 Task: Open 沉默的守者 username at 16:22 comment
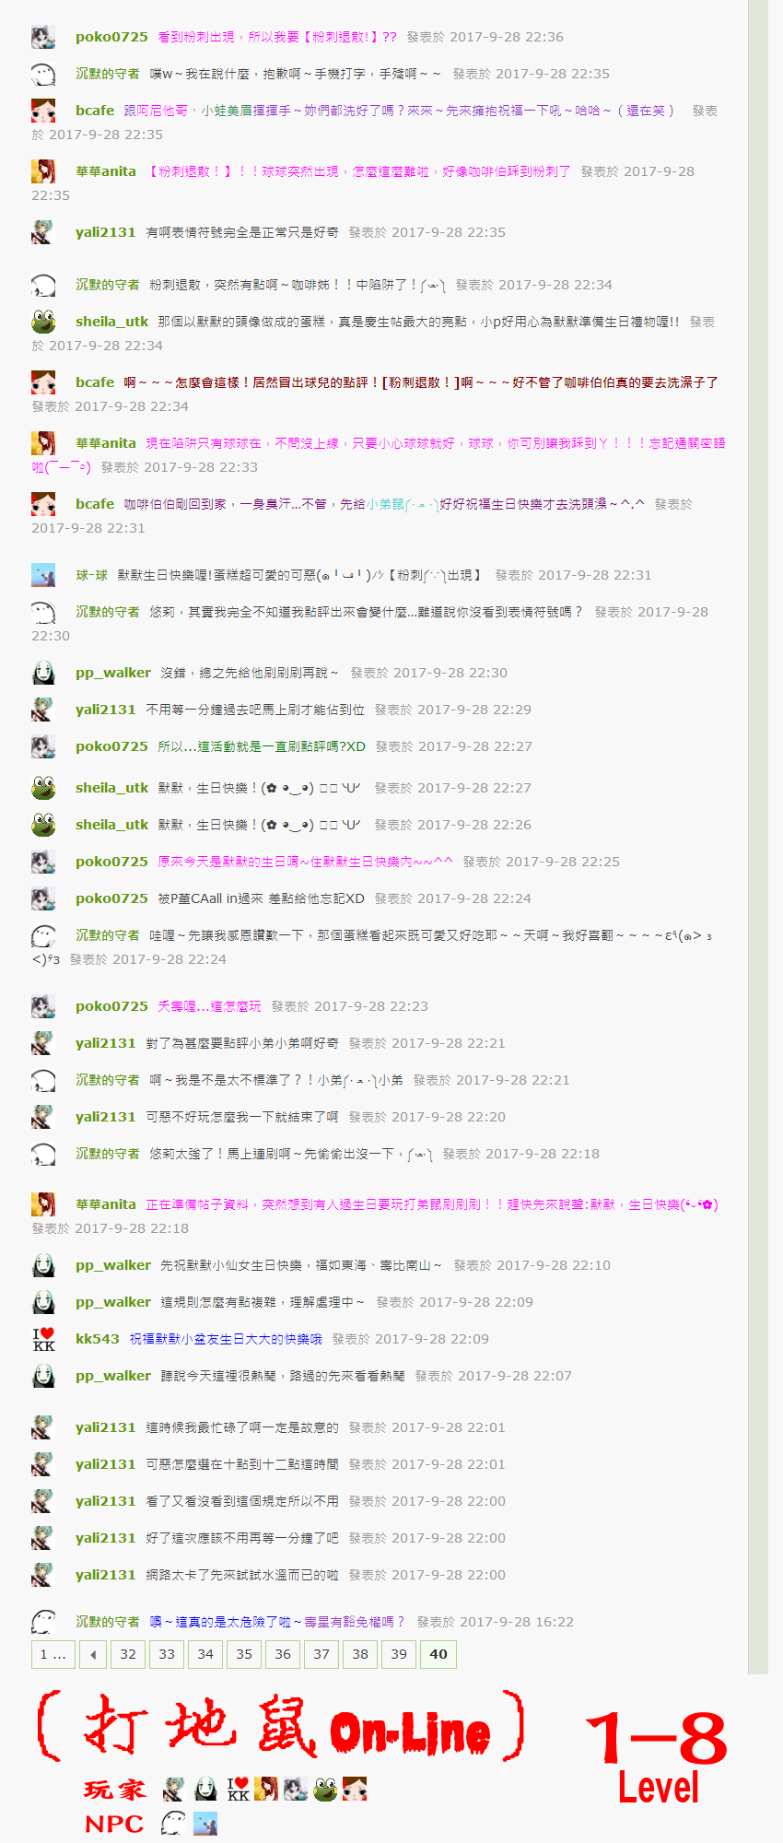pos(108,1622)
